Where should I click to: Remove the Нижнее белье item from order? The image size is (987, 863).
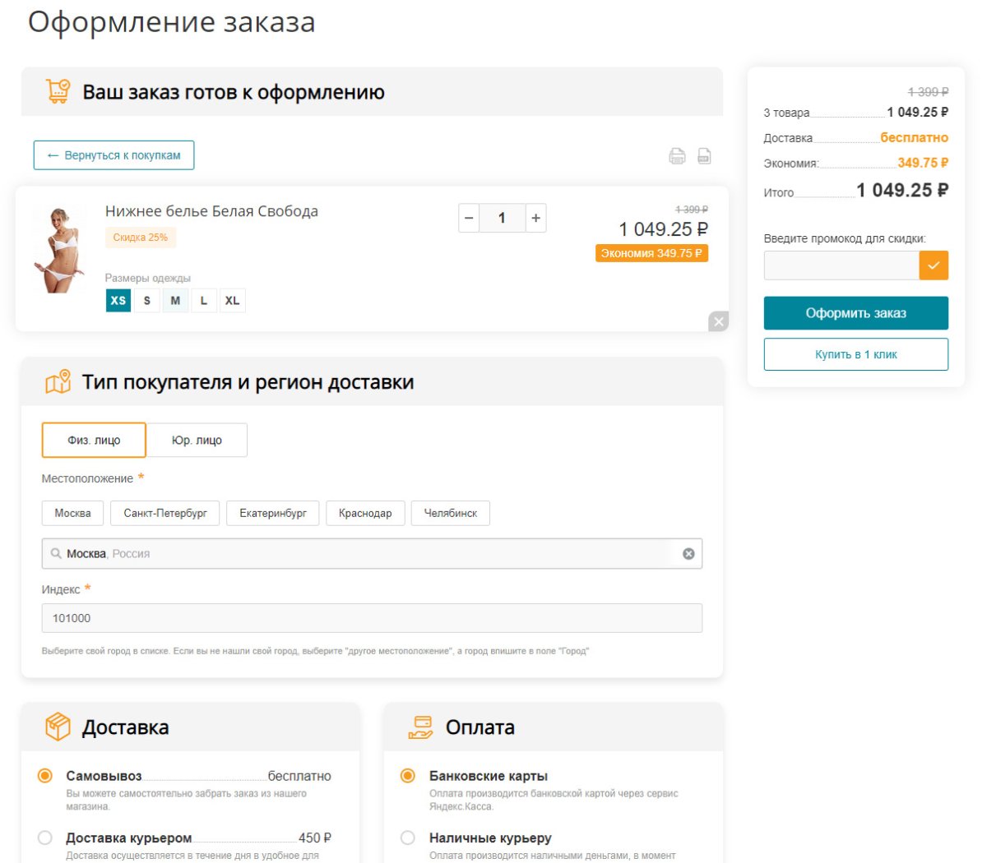pyautogui.click(x=717, y=321)
